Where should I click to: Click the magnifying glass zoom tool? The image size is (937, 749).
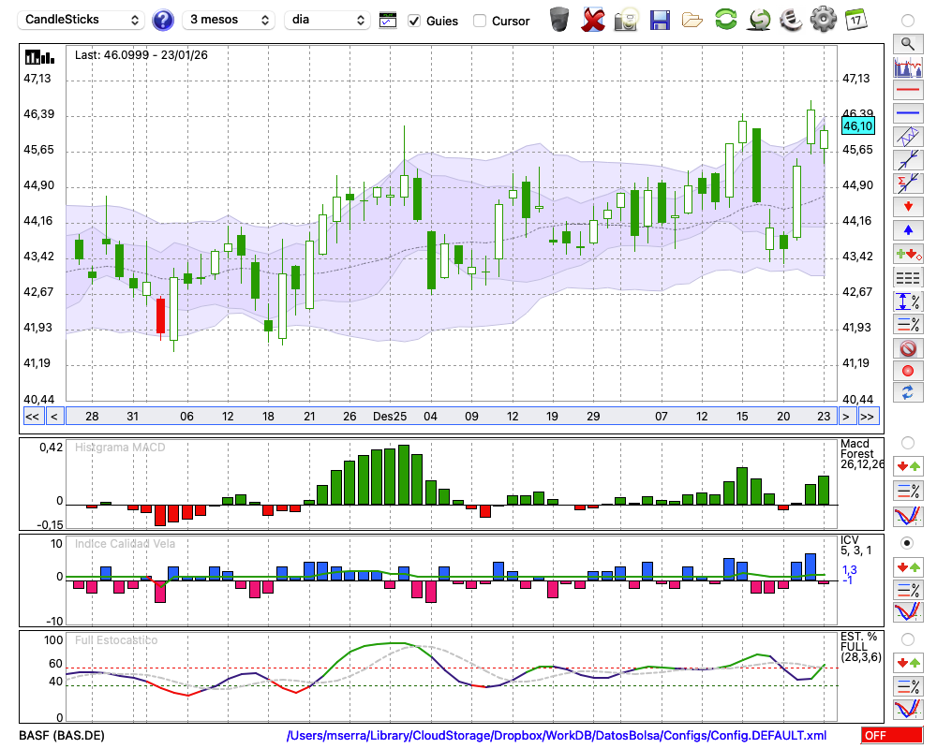907,43
